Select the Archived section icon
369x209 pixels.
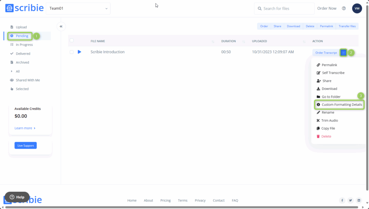12,62
